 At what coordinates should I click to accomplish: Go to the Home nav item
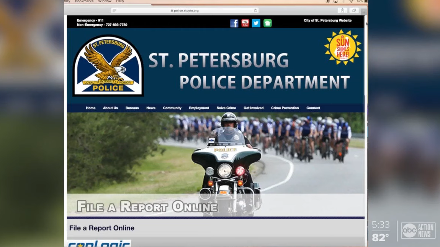coord(91,108)
